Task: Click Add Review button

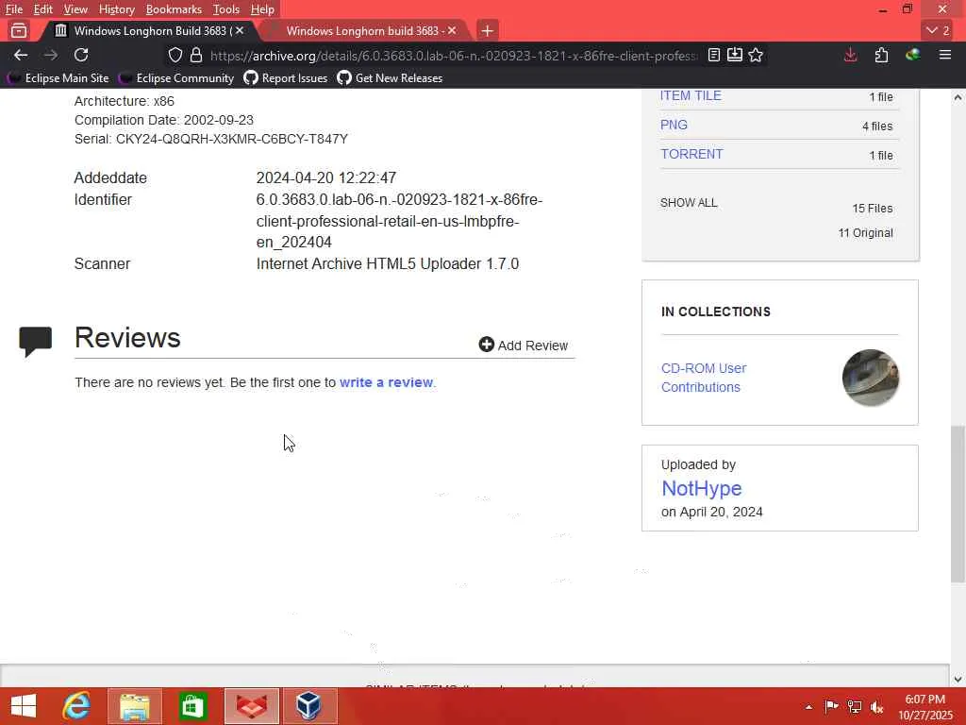Action: 524,346
